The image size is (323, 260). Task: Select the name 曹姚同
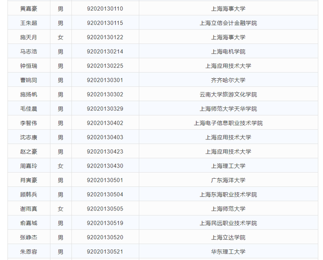[29, 80]
